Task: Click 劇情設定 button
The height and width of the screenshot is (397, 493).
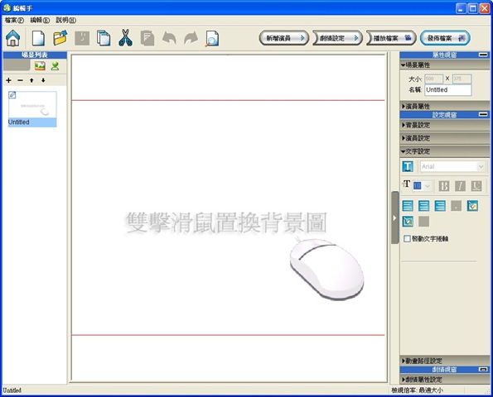Action: click(x=337, y=38)
